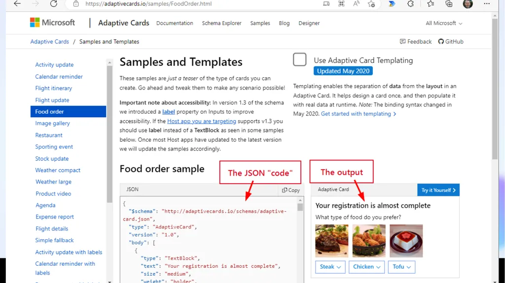Click the blue browser extension icon
505x283 pixels.
pos(392,4)
